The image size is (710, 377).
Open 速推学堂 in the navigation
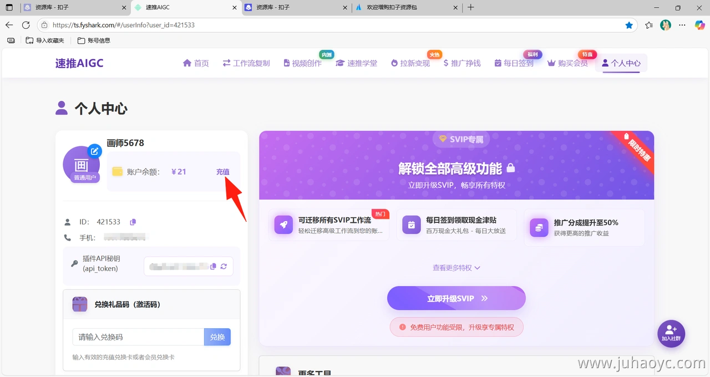357,63
